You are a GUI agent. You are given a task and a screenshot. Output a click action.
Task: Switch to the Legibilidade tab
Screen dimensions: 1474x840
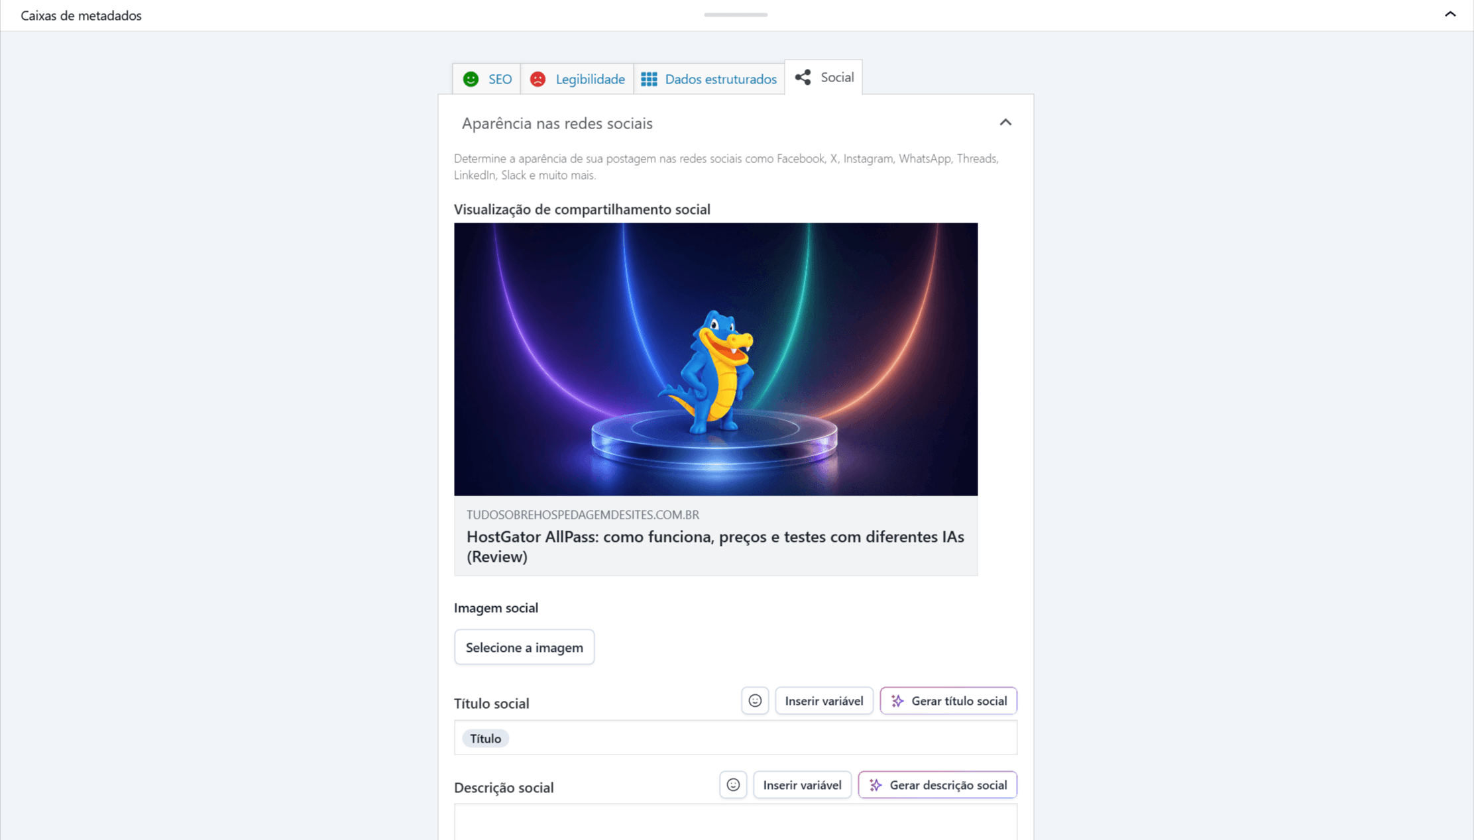click(x=577, y=79)
